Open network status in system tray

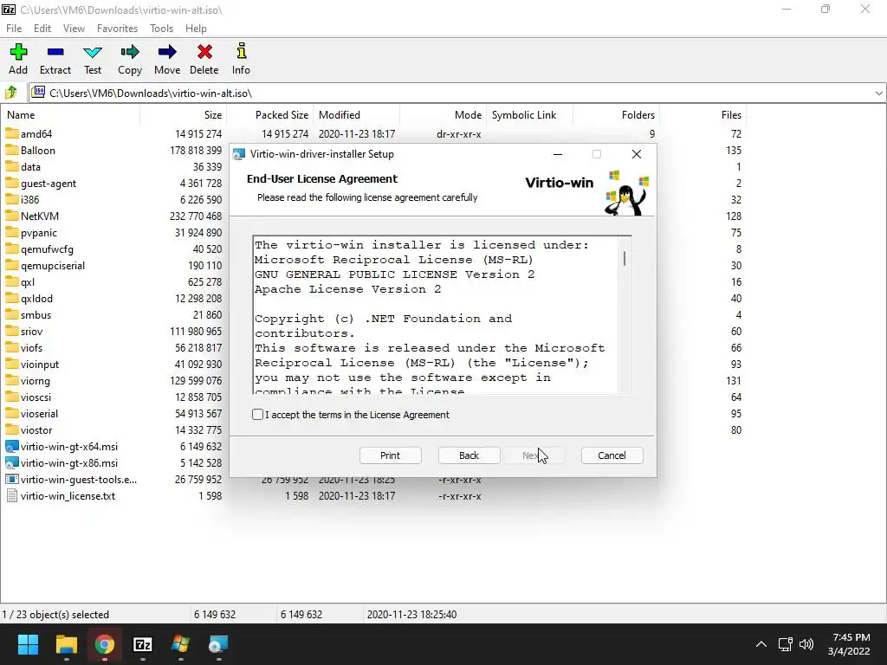pyautogui.click(x=785, y=644)
